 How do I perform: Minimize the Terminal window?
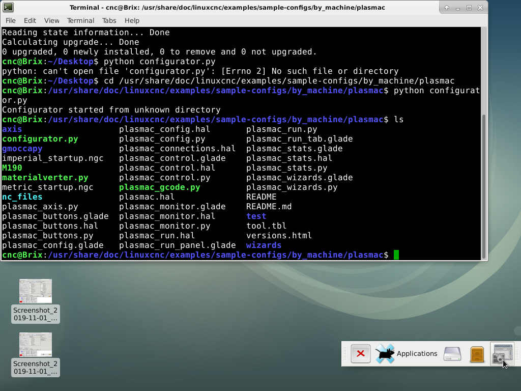(x=458, y=8)
